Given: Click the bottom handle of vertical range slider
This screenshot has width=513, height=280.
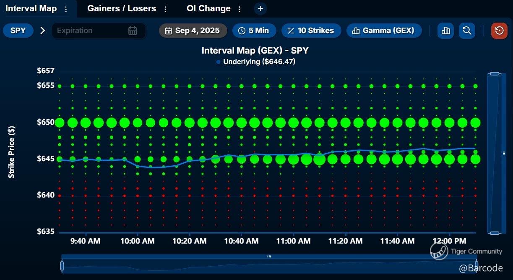Looking at the screenshot, I should point(495,233).
